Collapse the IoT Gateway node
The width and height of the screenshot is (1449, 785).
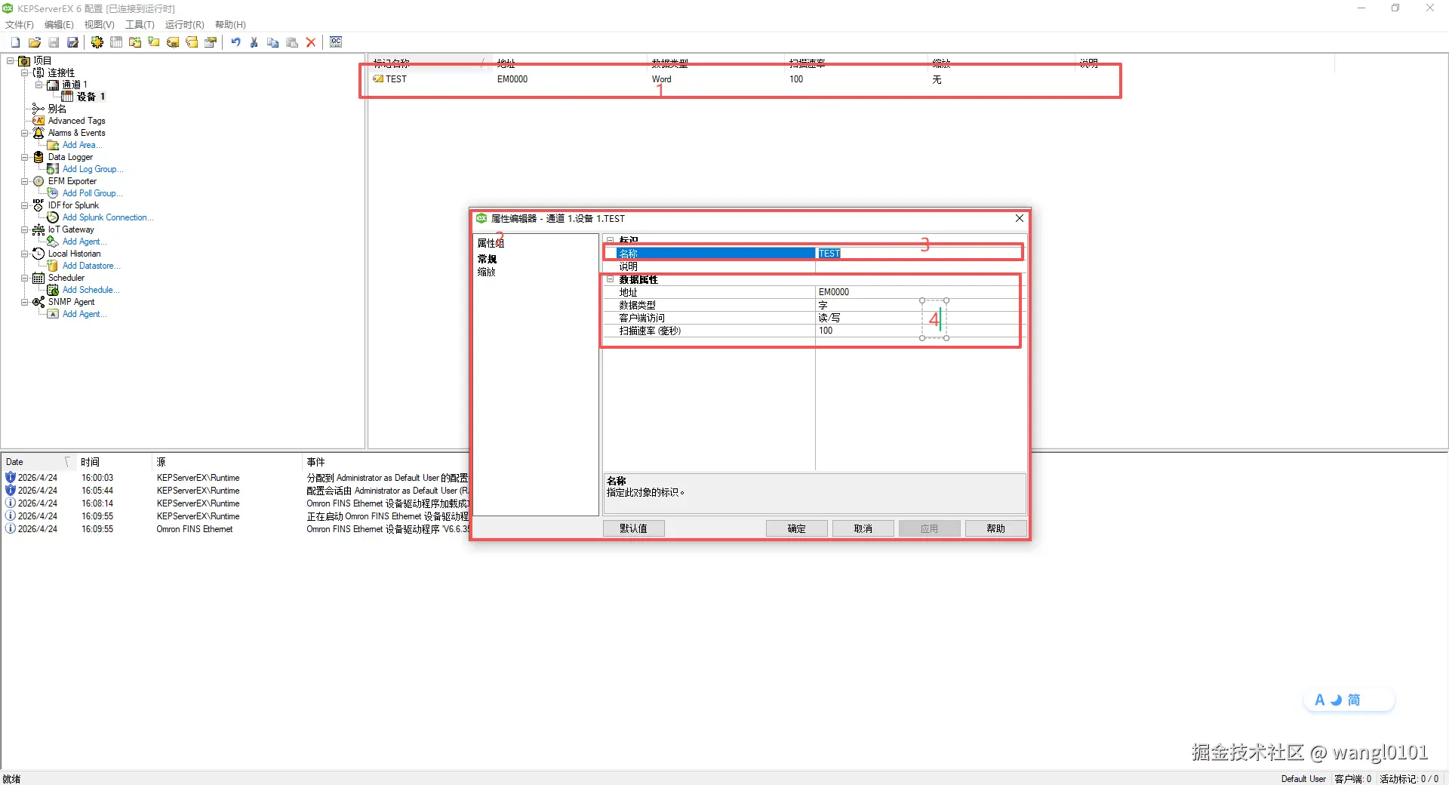(x=25, y=229)
